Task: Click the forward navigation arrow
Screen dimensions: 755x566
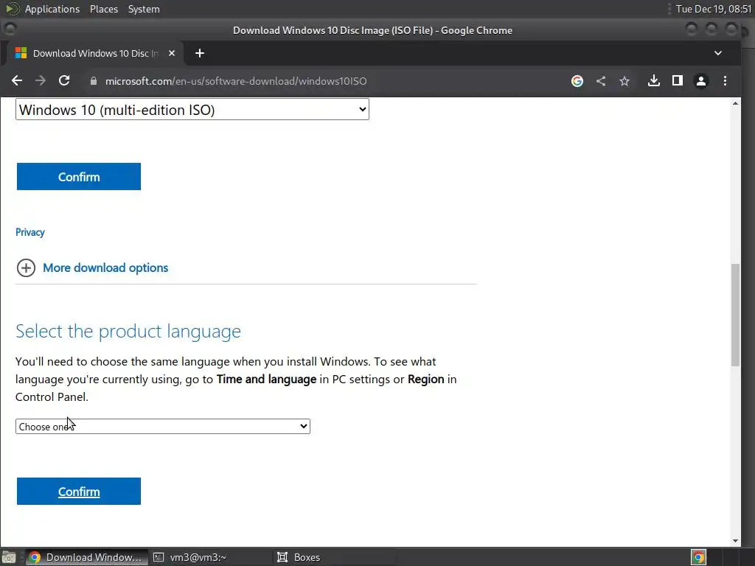Action: coord(41,81)
